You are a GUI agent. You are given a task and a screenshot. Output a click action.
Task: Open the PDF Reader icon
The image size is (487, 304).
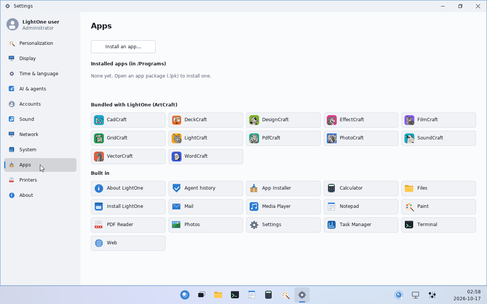coord(99,225)
